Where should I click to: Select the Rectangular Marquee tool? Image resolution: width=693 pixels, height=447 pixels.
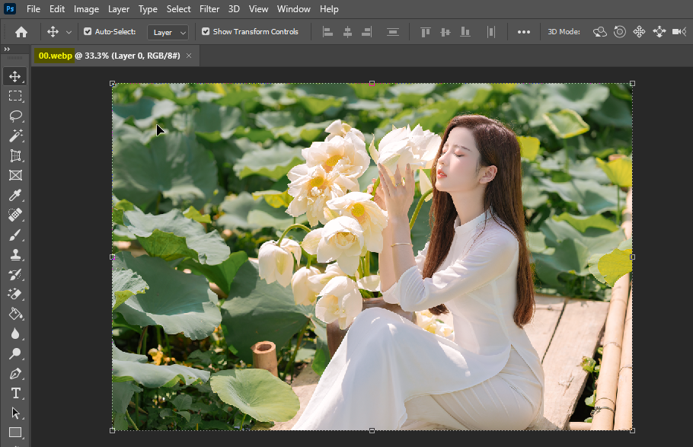pyautogui.click(x=15, y=95)
